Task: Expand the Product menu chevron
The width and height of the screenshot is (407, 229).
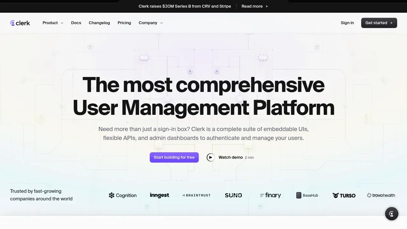Action: click(x=62, y=23)
